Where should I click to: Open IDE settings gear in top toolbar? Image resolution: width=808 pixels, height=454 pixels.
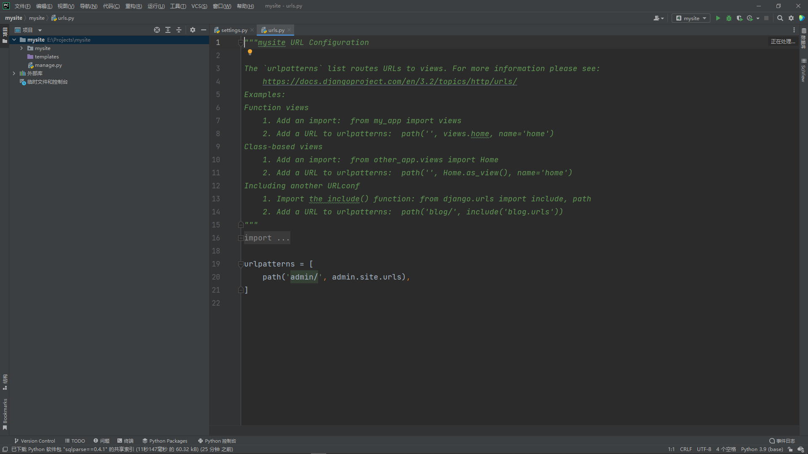point(791,18)
